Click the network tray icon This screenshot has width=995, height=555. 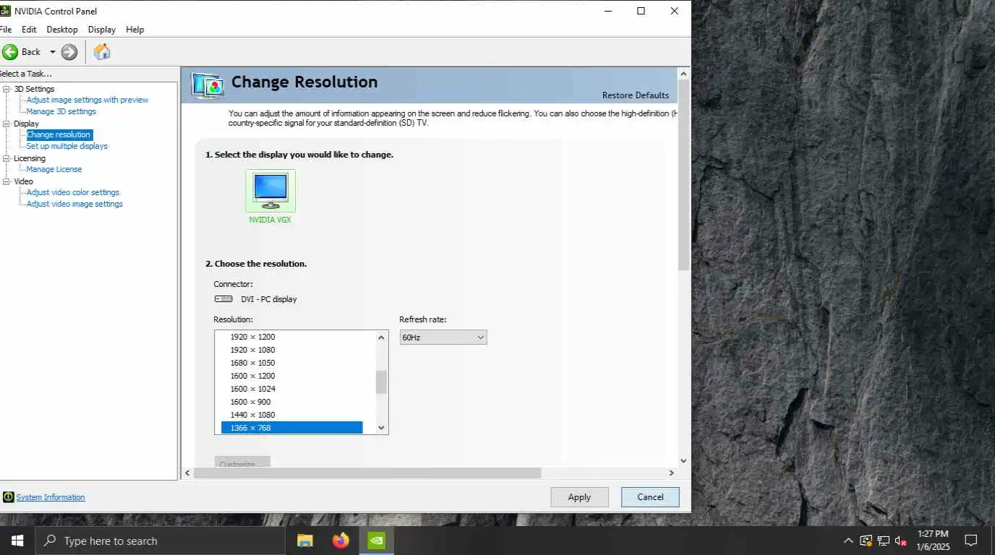pyautogui.click(x=884, y=541)
